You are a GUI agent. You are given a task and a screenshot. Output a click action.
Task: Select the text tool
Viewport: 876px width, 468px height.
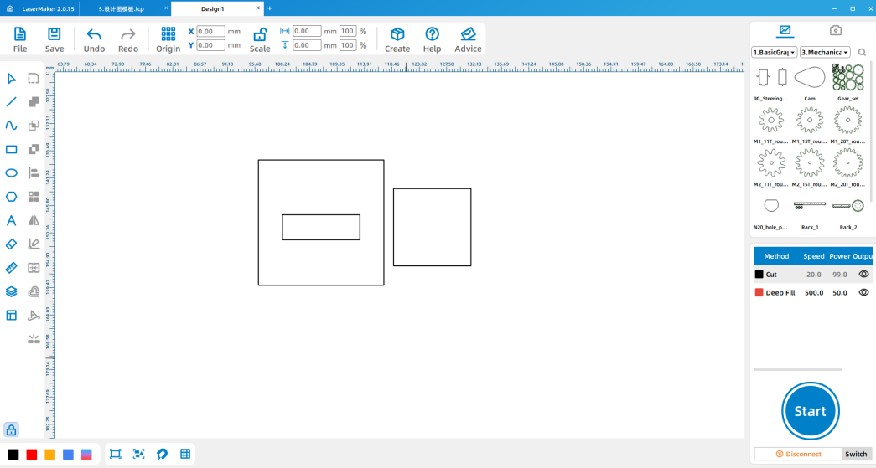tap(11, 220)
